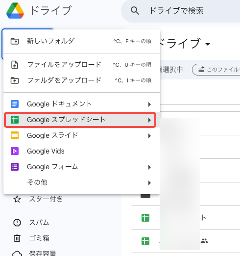Viewport: 240px width, 256px height.
Task: Expand Google スプレッドシート submenu arrow
Action: click(x=149, y=120)
